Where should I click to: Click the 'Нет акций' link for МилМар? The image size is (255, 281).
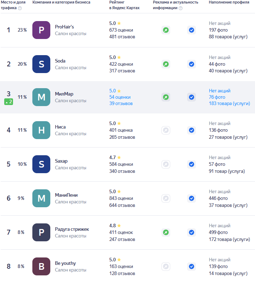[219, 91]
